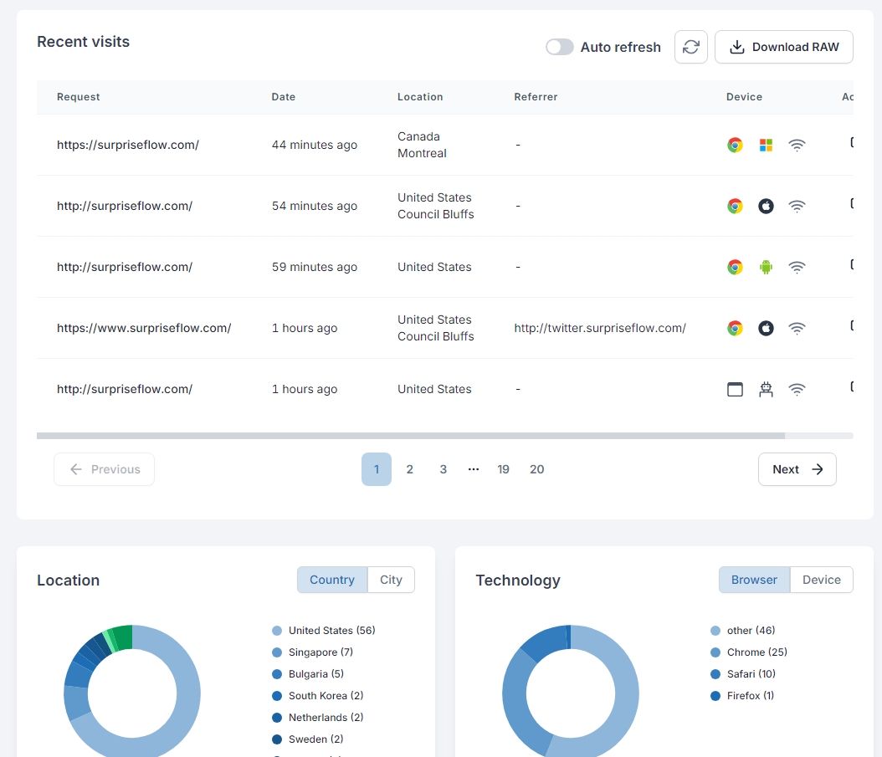Click generic browser window icon in last row
The image size is (882, 757).
735,389
